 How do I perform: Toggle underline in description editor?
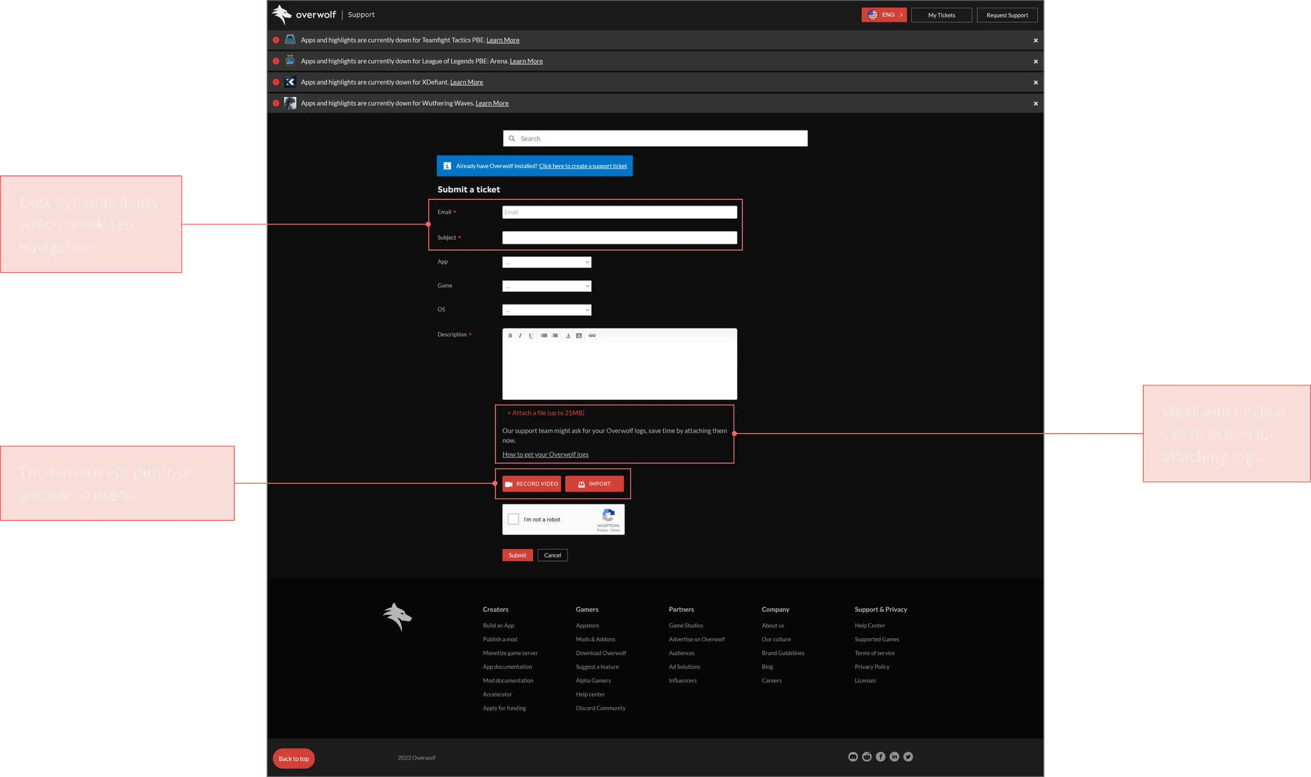[530, 336]
